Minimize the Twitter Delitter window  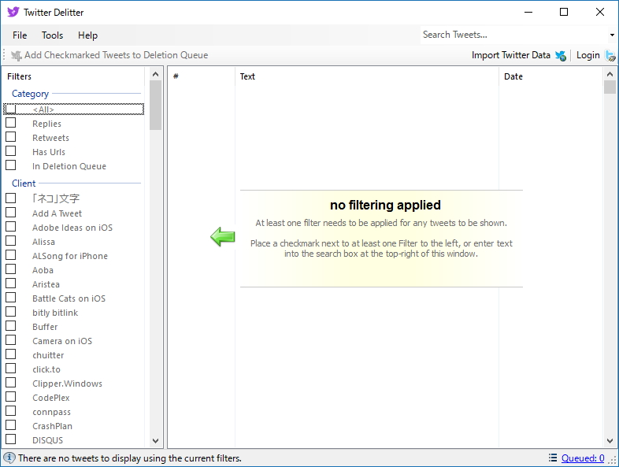(528, 12)
